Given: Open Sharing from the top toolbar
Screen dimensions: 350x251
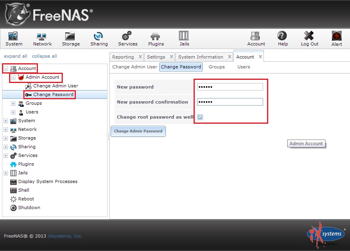Looking at the screenshot, I should click(99, 39).
